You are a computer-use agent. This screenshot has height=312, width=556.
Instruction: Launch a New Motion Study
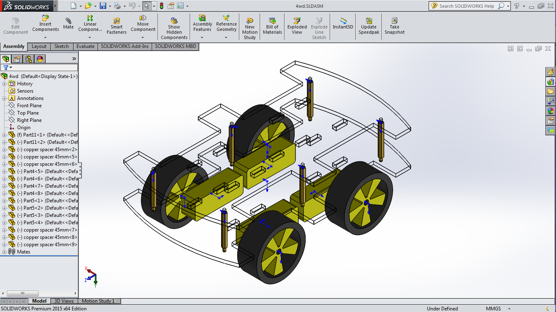pyautogui.click(x=250, y=26)
